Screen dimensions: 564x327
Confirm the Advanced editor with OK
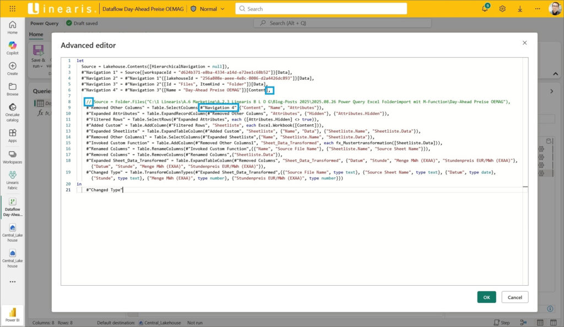click(x=486, y=297)
